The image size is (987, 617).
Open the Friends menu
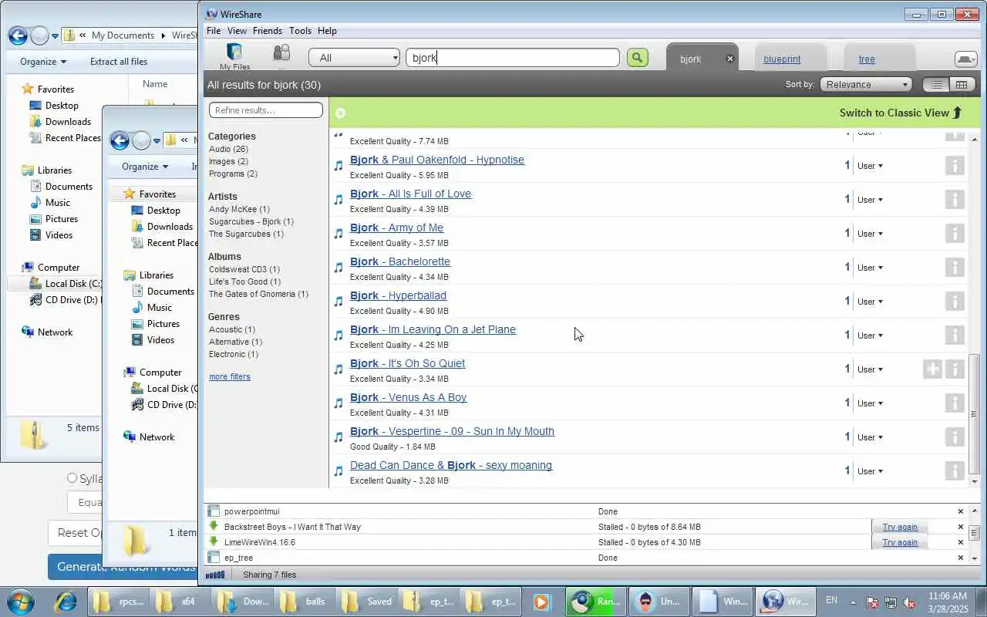pyautogui.click(x=268, y=31)
